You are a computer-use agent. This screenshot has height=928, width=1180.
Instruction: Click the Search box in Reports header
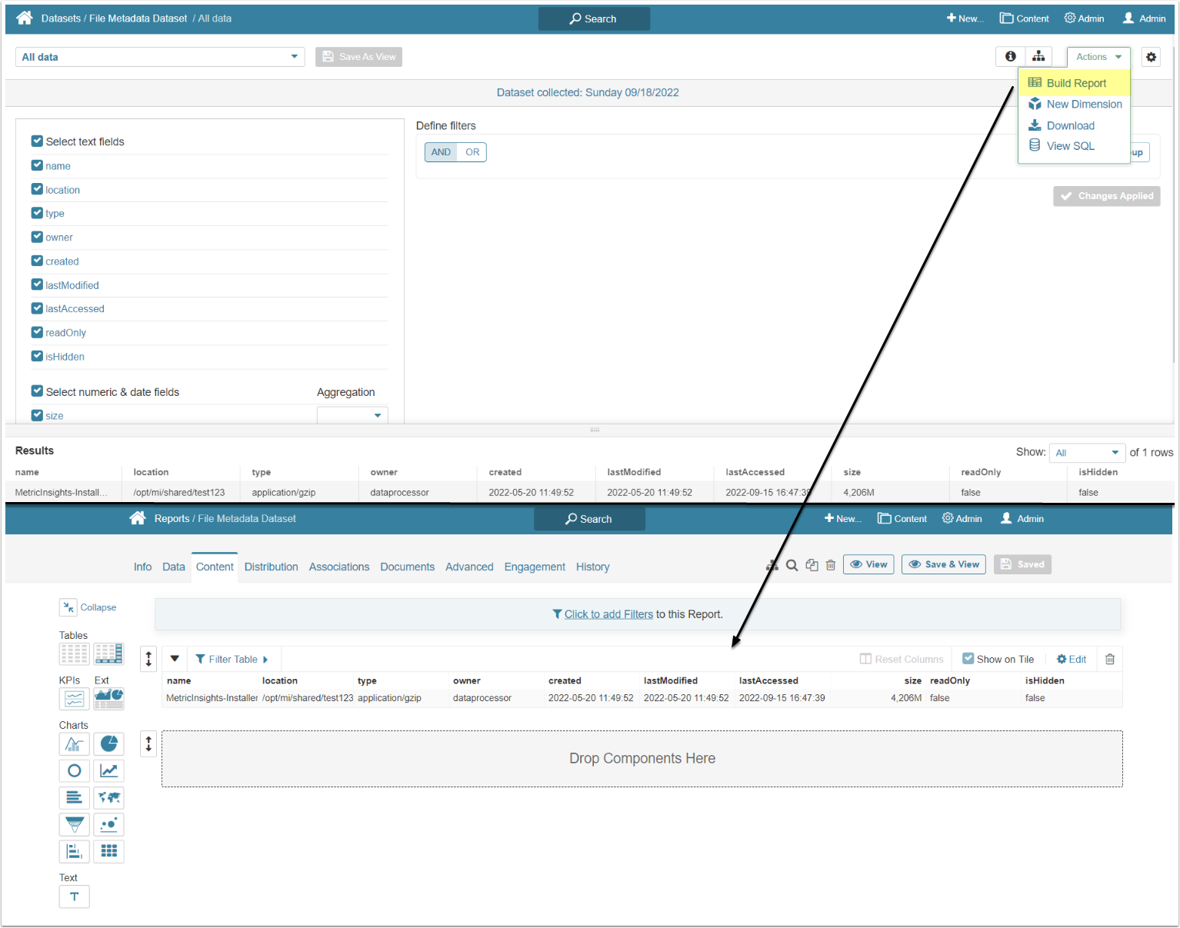pos(589,519)
